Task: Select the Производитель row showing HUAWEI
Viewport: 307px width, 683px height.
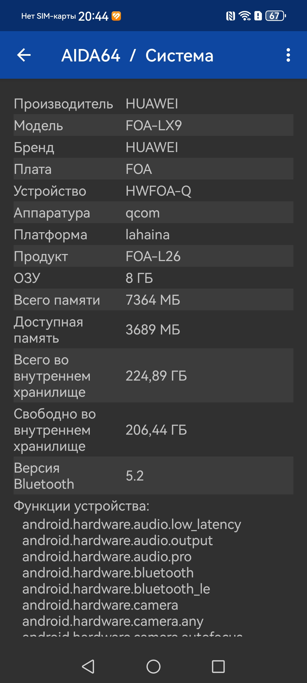Action: (153, 104)
